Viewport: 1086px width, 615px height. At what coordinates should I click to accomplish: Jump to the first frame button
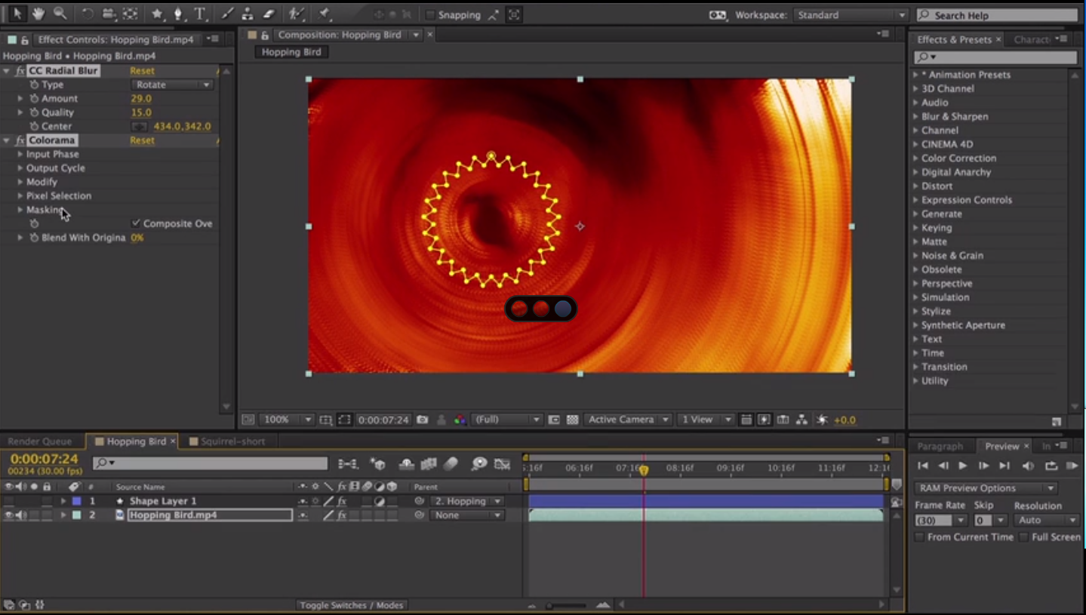[922, 466]
